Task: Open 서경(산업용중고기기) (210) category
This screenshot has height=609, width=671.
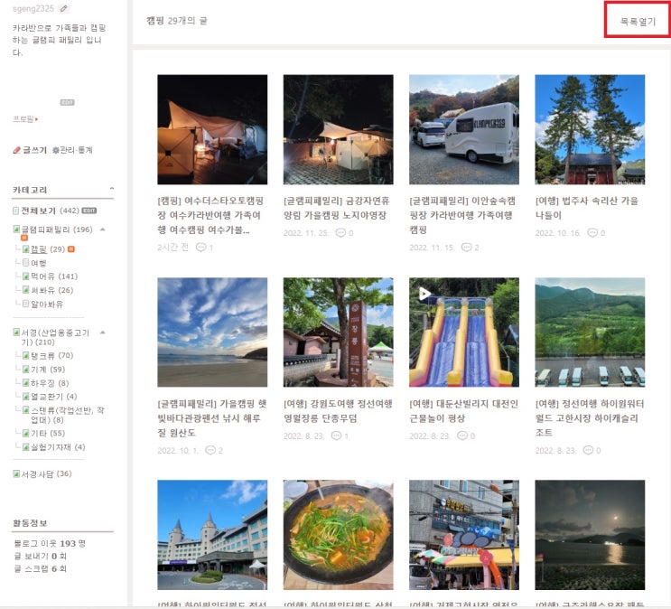Action: (51, 337)
